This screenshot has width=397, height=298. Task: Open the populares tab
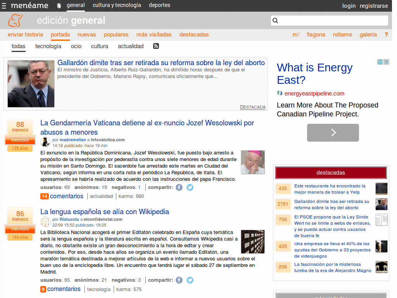pos(116,35)
